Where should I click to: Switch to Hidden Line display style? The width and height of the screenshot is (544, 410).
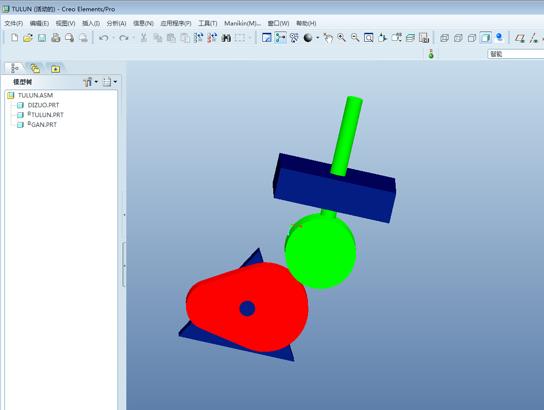tap(458, 38)
